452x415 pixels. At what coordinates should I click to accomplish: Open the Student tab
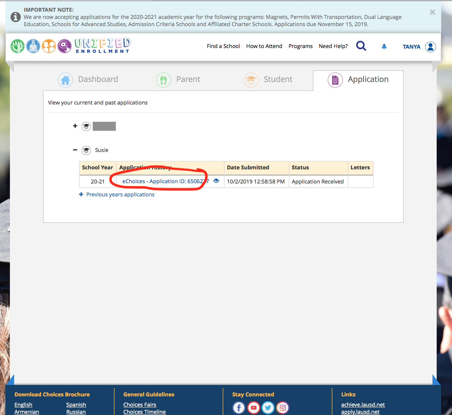tap(268, 80)
